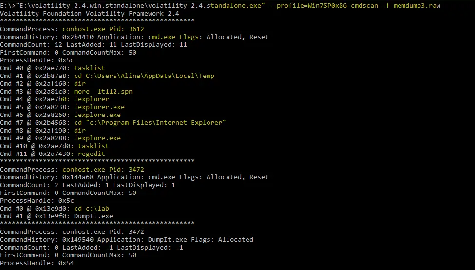The width and height of the screenshot is (475, 270).
Task: Click the more _lt112.spn command
Action: pos(103,92)
